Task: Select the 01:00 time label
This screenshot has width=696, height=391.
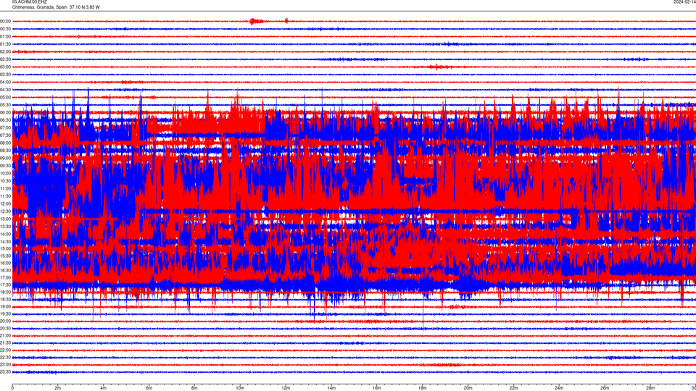Action: (x=5, y=36)
